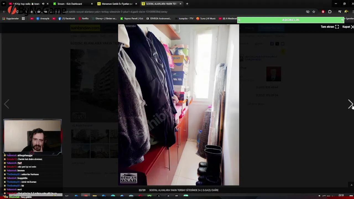Open the EXVEGA Andromed bookmark

click(159, 19)
